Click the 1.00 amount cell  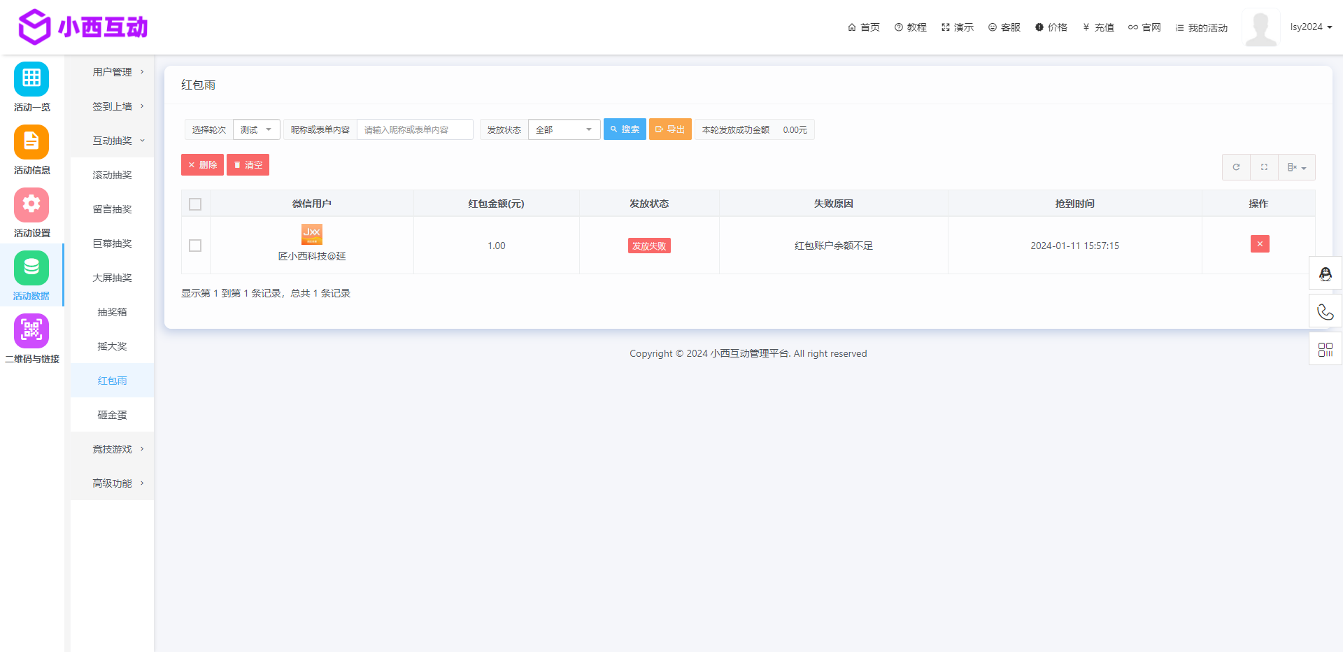496,246
